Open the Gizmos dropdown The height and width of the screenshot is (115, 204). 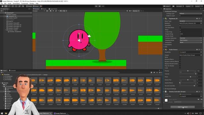(x=136, y=11)
